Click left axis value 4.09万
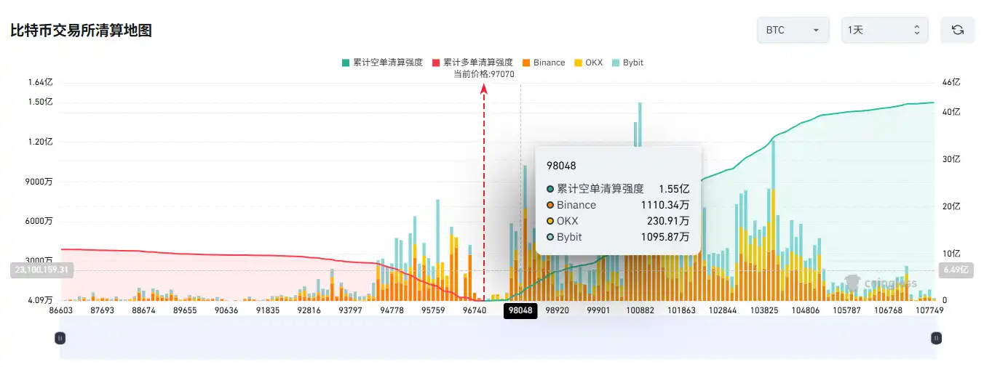Viewport: 984px width, 367px height. [x=41, y=300]
